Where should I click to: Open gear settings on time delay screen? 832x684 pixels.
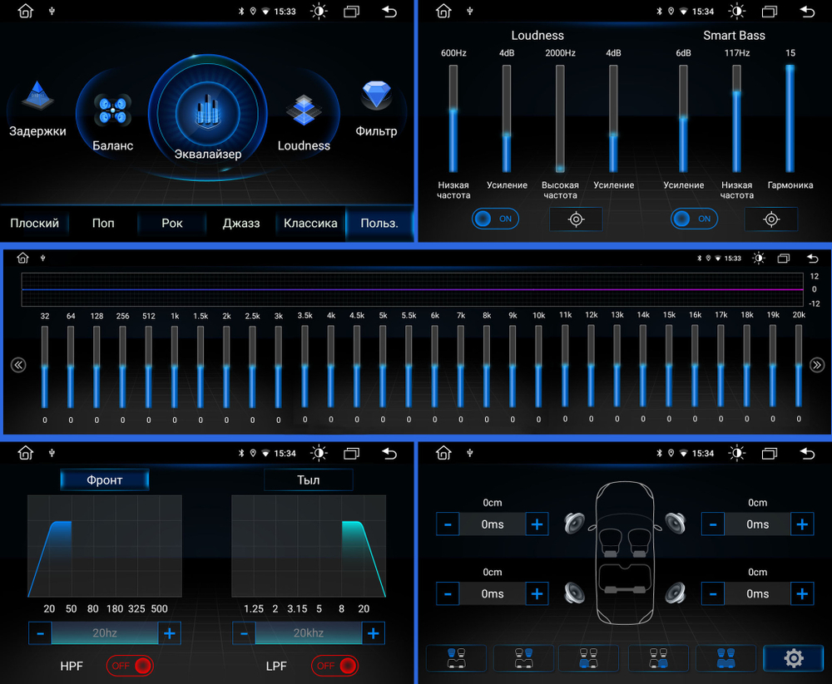click(794, 658)
